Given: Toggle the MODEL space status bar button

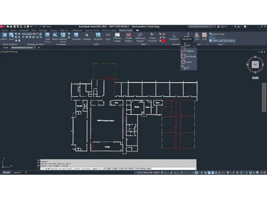Looking at the screenshot, I should [156, 172].
